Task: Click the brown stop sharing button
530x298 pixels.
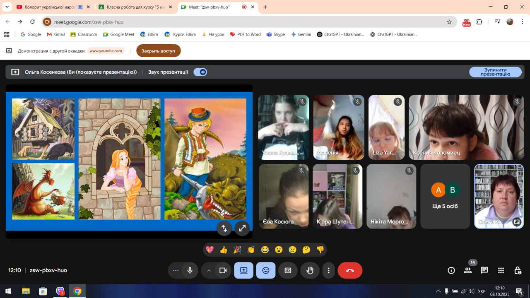Action: point(158,51)
